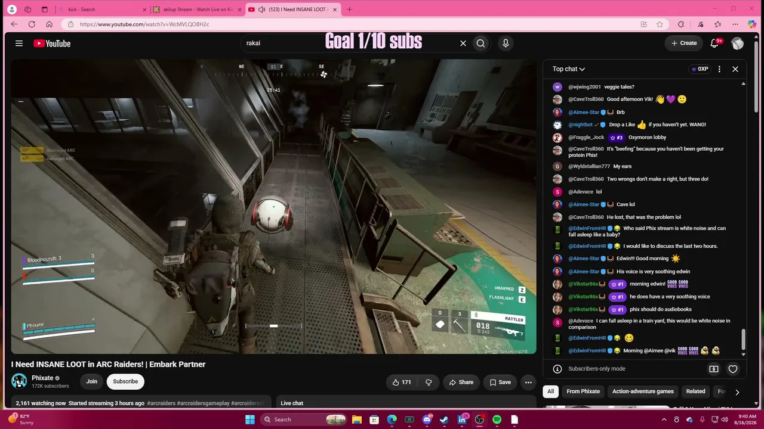Open YouTube notifications bell
This screenshot has width=764, height=429.
click(714, 43)
